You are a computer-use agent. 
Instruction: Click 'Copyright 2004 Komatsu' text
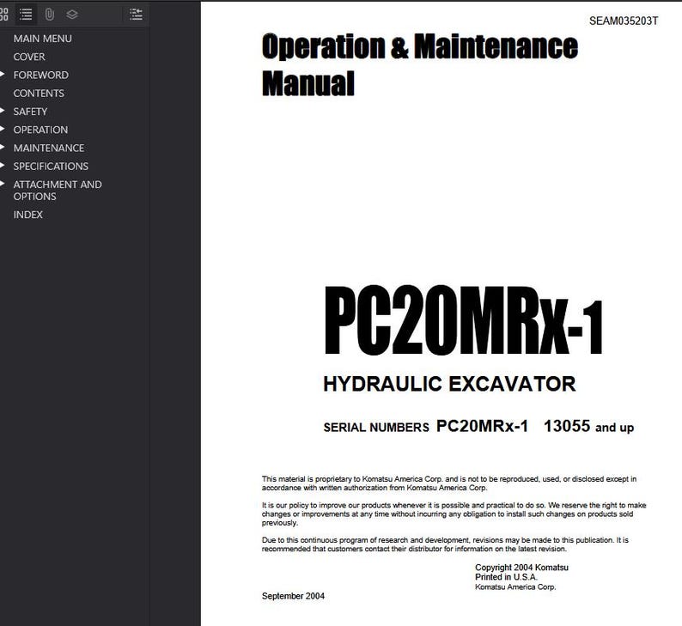[521, 568]
